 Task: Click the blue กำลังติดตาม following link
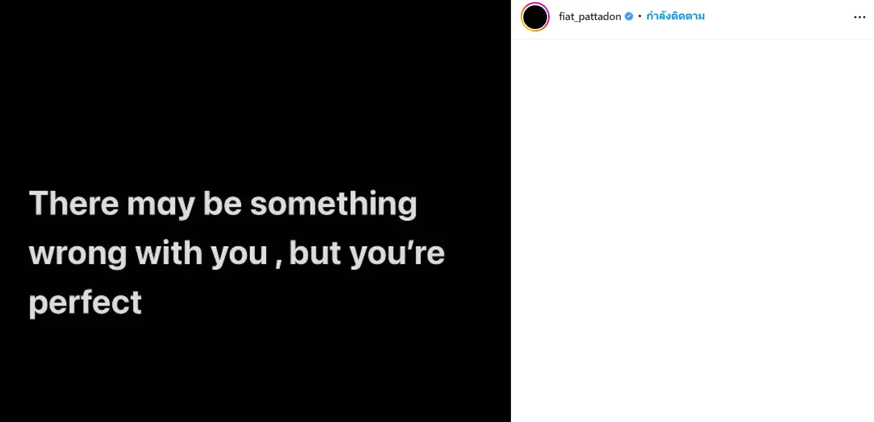(675, 17)
